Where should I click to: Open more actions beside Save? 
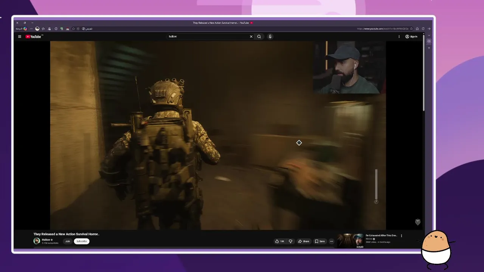click(x=332, y=241)
